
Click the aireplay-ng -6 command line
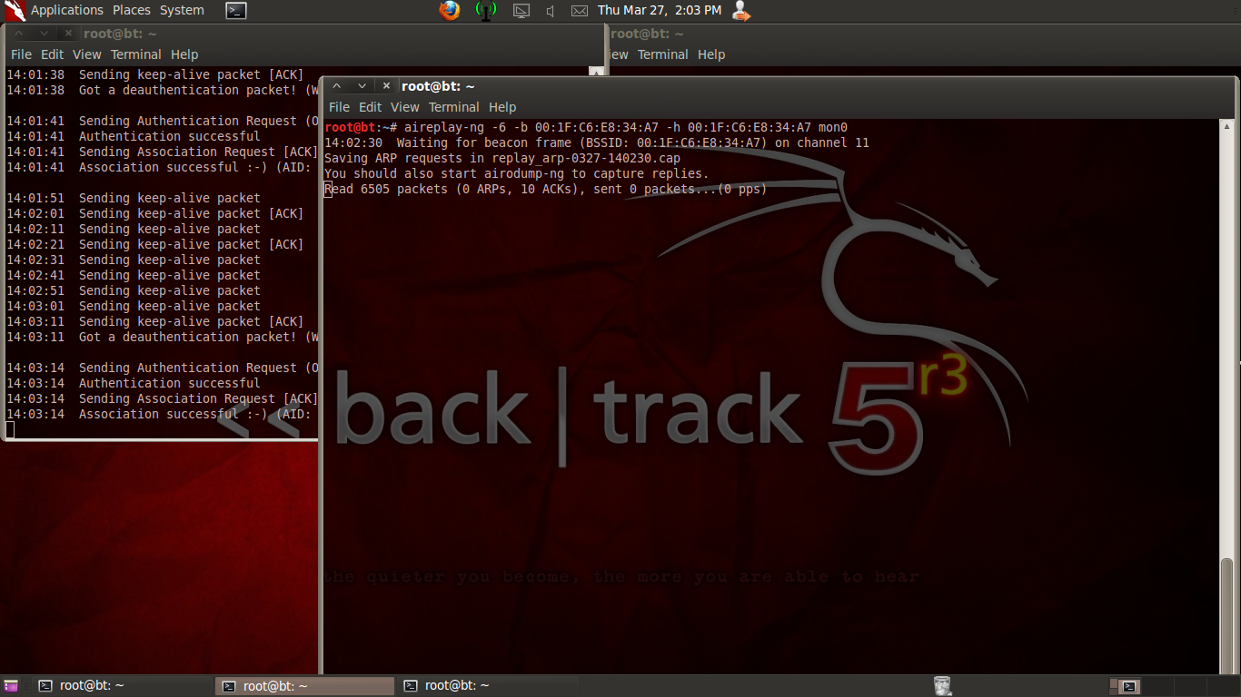point(586,127)
